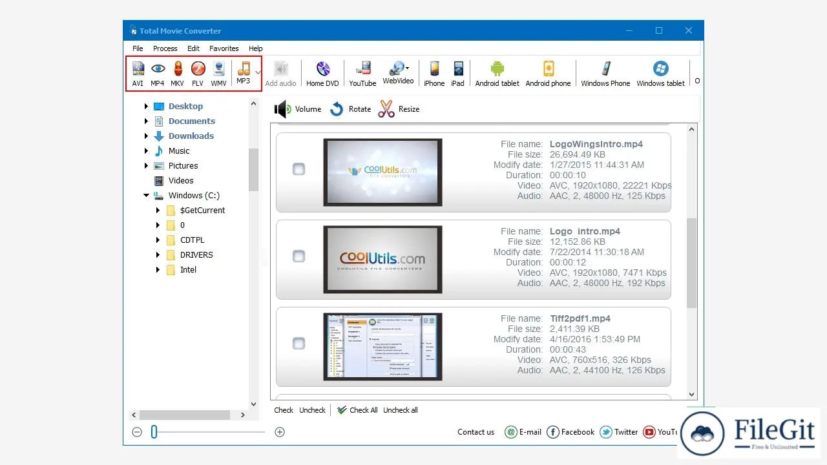
Task: Click the Contact us label
Action: [x=476, y=432]
